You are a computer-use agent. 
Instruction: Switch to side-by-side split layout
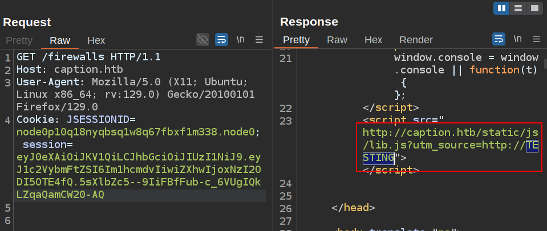pos(503,8)
